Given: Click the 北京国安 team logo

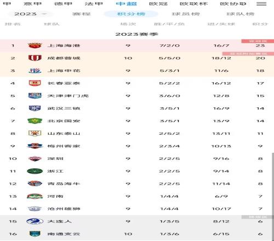Looking at the screenshot, I should (35, 121).
